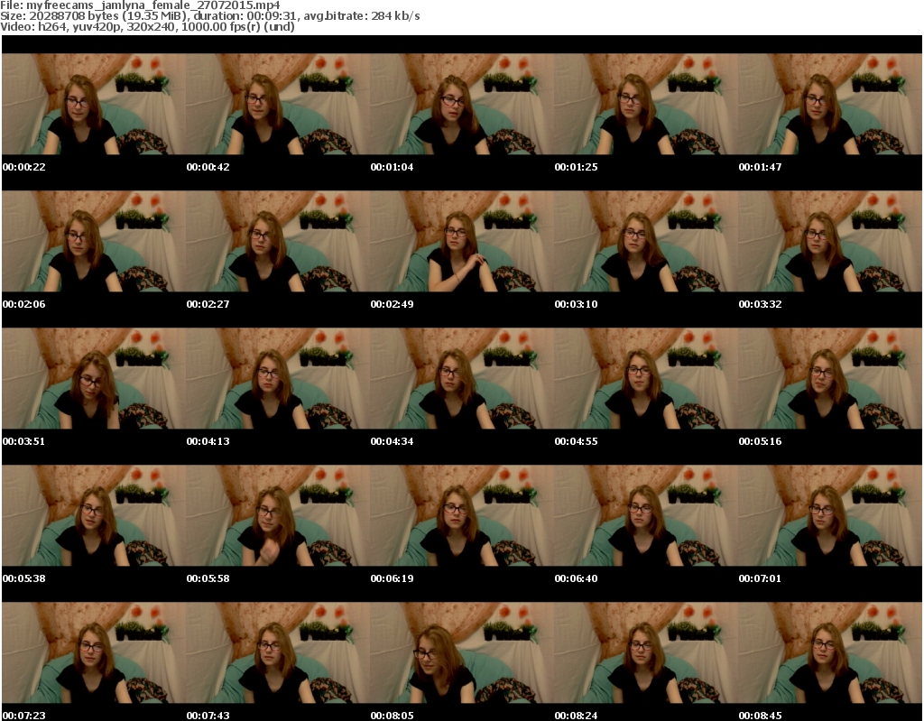Select the thumbnail frame at 00:00:22
This screenshot has width=924, height=721.
[x=94, y=104]
